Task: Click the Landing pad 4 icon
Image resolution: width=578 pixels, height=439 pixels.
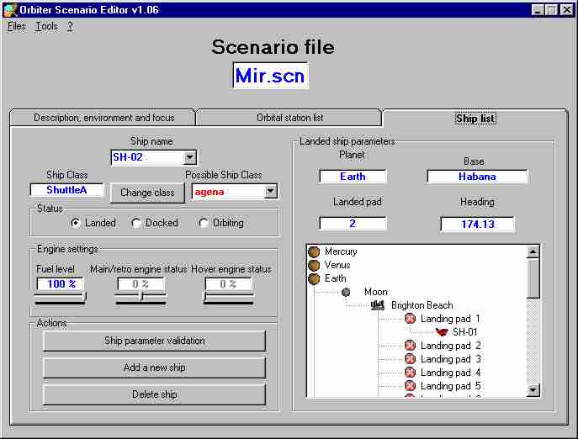Action: click(x=410, y=373)
